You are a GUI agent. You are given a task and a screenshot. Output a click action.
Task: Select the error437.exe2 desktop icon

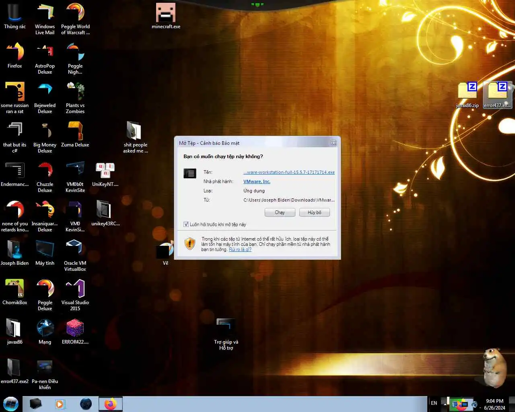15,371
